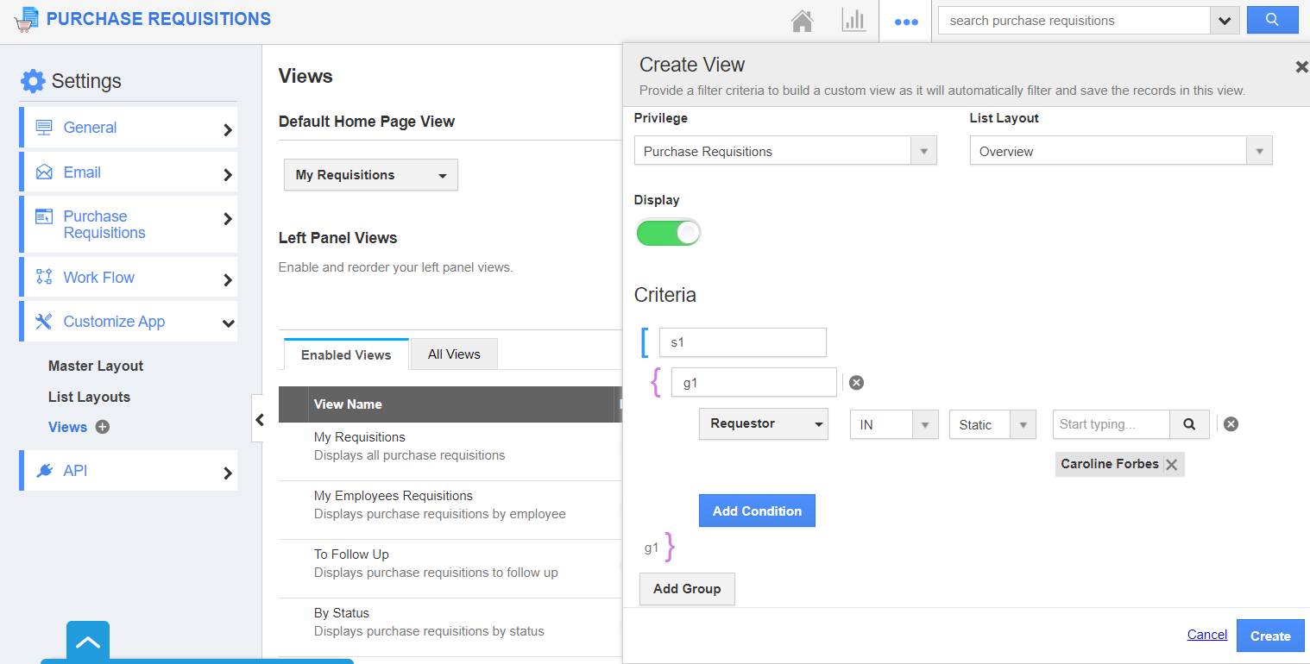Screen dimensions: 1310x664
Task: Click the ellipsis more options icon
Action: pyautogui.click(x=905, y=21)
